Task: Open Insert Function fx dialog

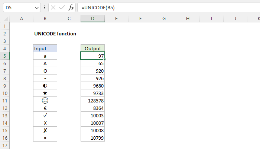Action: pos(71,7)
